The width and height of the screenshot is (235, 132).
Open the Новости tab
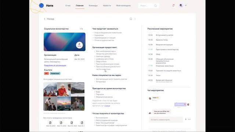(x=107, y=5)
